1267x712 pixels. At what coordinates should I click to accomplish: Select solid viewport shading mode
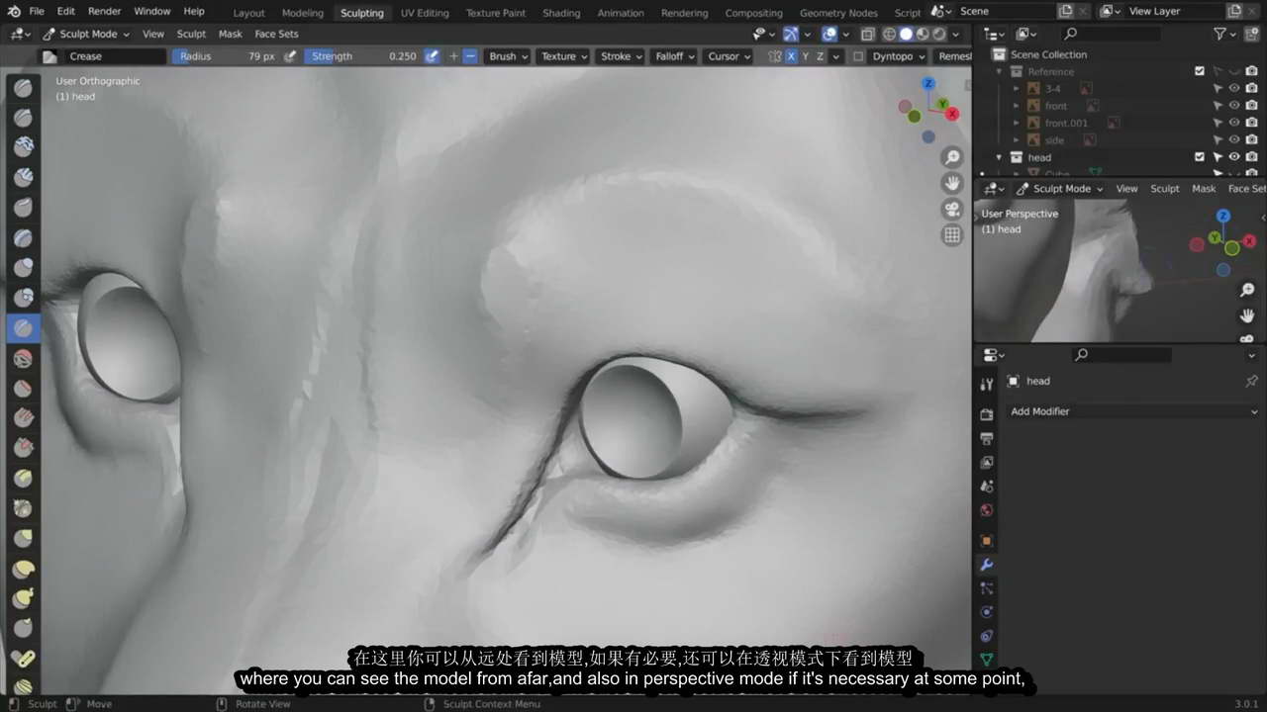pos(906,34)
